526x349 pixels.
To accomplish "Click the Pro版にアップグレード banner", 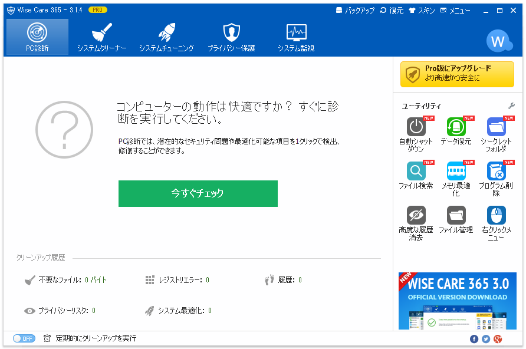I will coord(457,74).
